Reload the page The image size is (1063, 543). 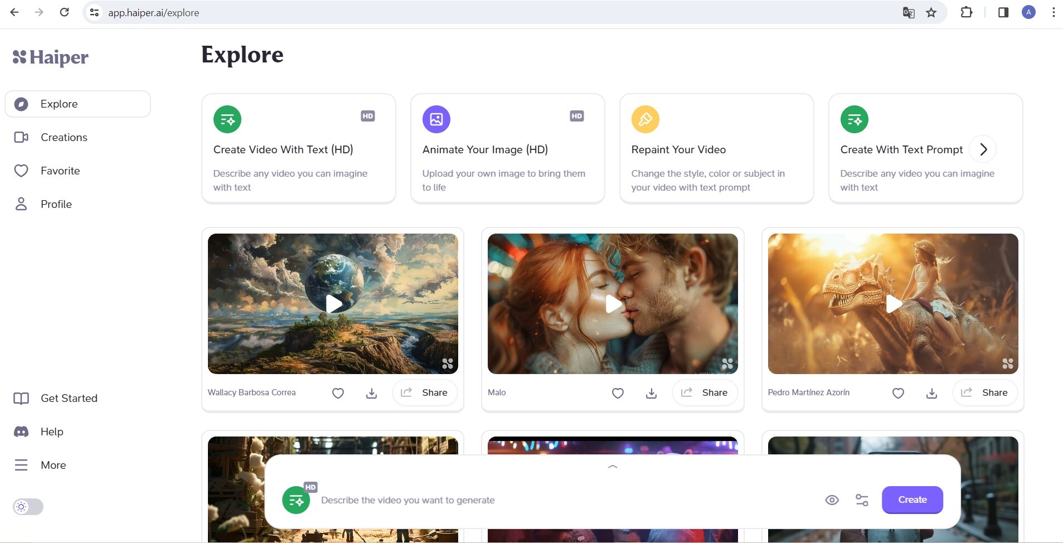(x=64, y=12)
